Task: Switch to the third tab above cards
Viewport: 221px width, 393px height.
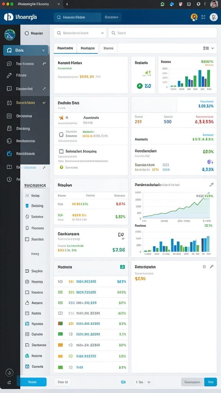Action: point(109,48)
